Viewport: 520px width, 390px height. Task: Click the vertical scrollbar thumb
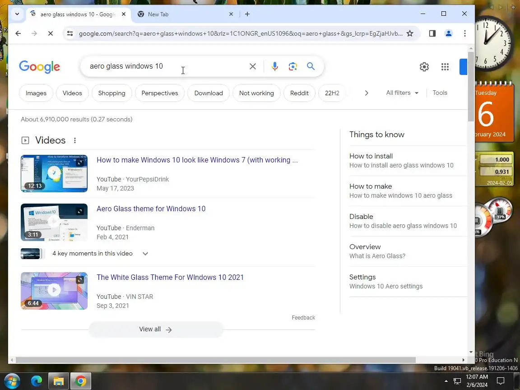pos(471,87)
